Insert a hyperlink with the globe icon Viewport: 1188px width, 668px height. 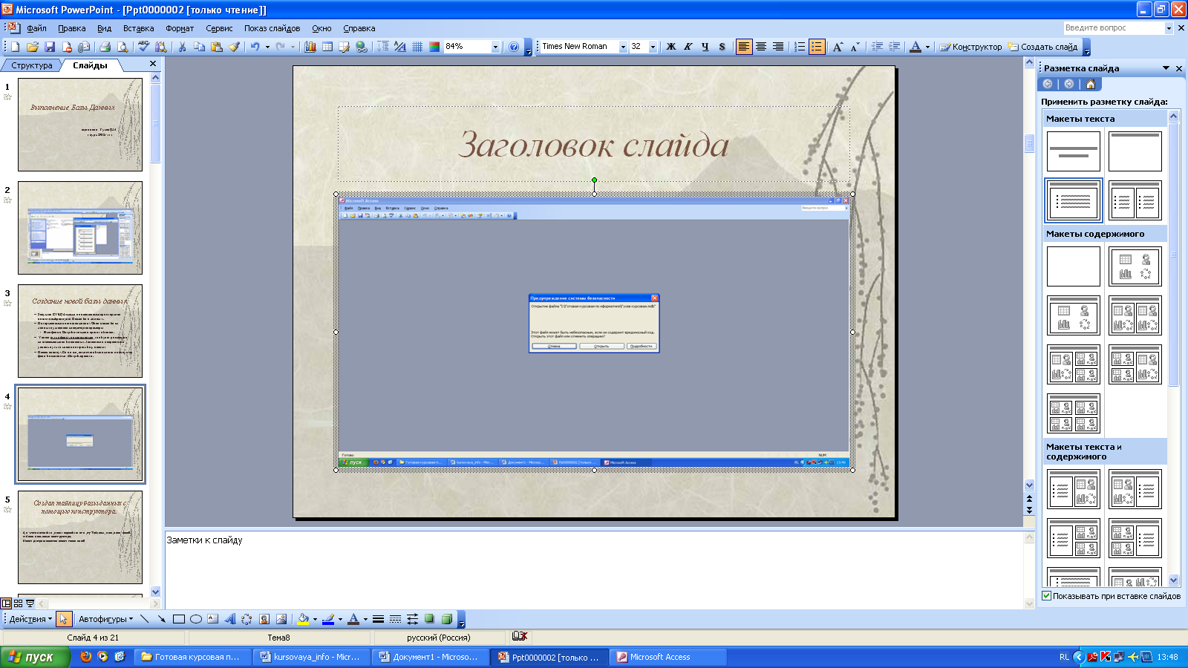pyautogui.click(x=362, y=47)
